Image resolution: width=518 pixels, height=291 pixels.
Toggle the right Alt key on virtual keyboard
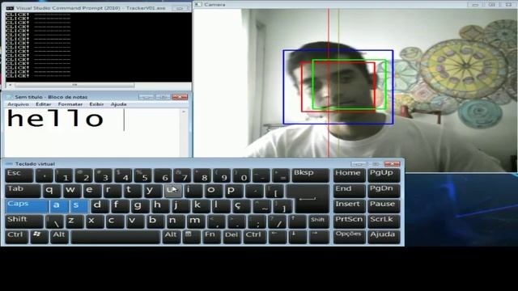(171, 237)
